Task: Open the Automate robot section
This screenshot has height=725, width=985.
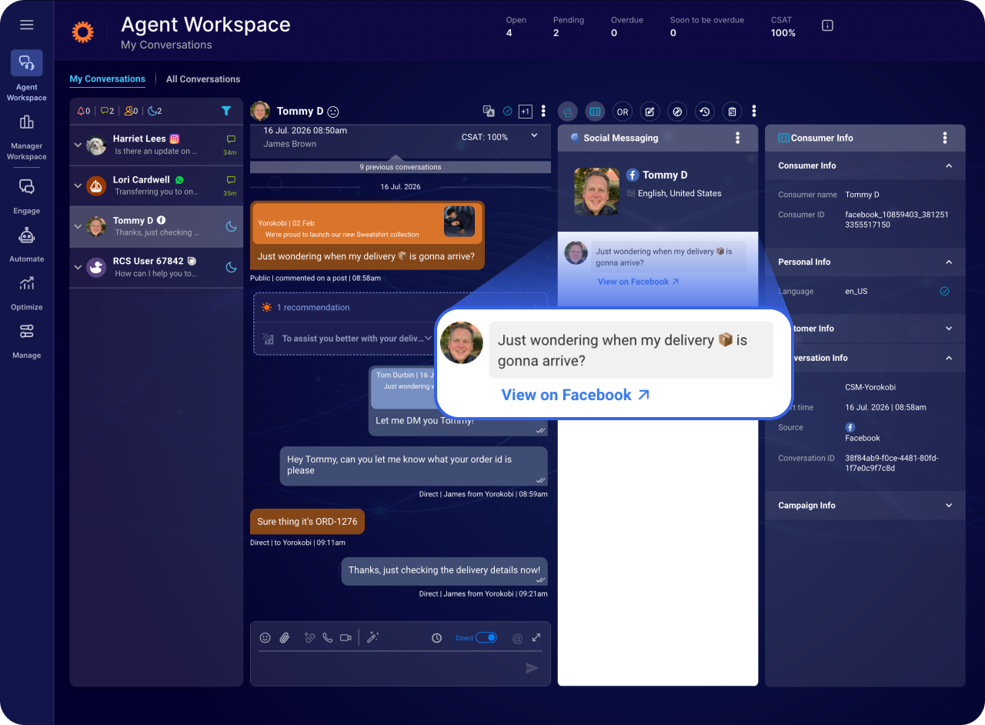Action: [x=27, y=244]
